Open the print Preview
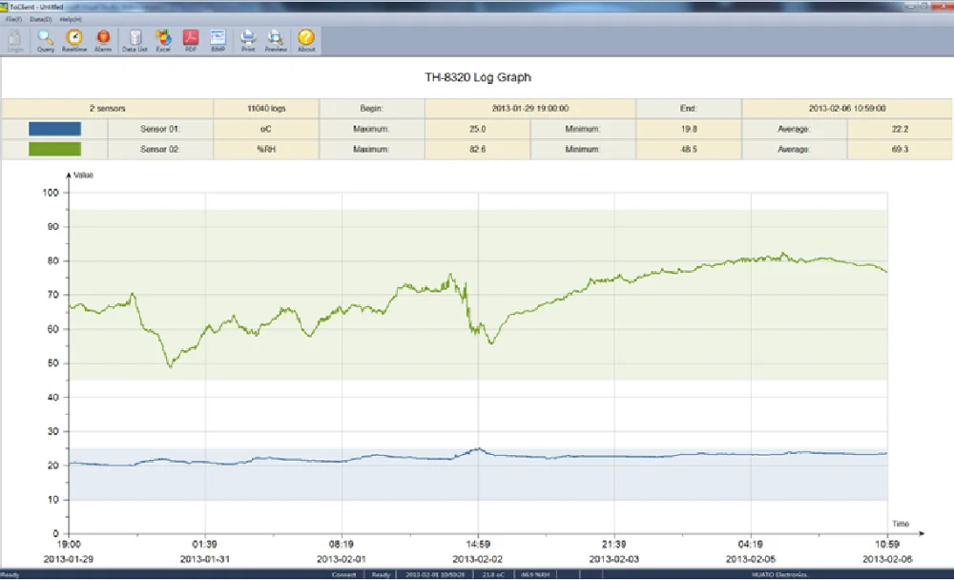This screenshot has height=580, width=954. point(276,39)
